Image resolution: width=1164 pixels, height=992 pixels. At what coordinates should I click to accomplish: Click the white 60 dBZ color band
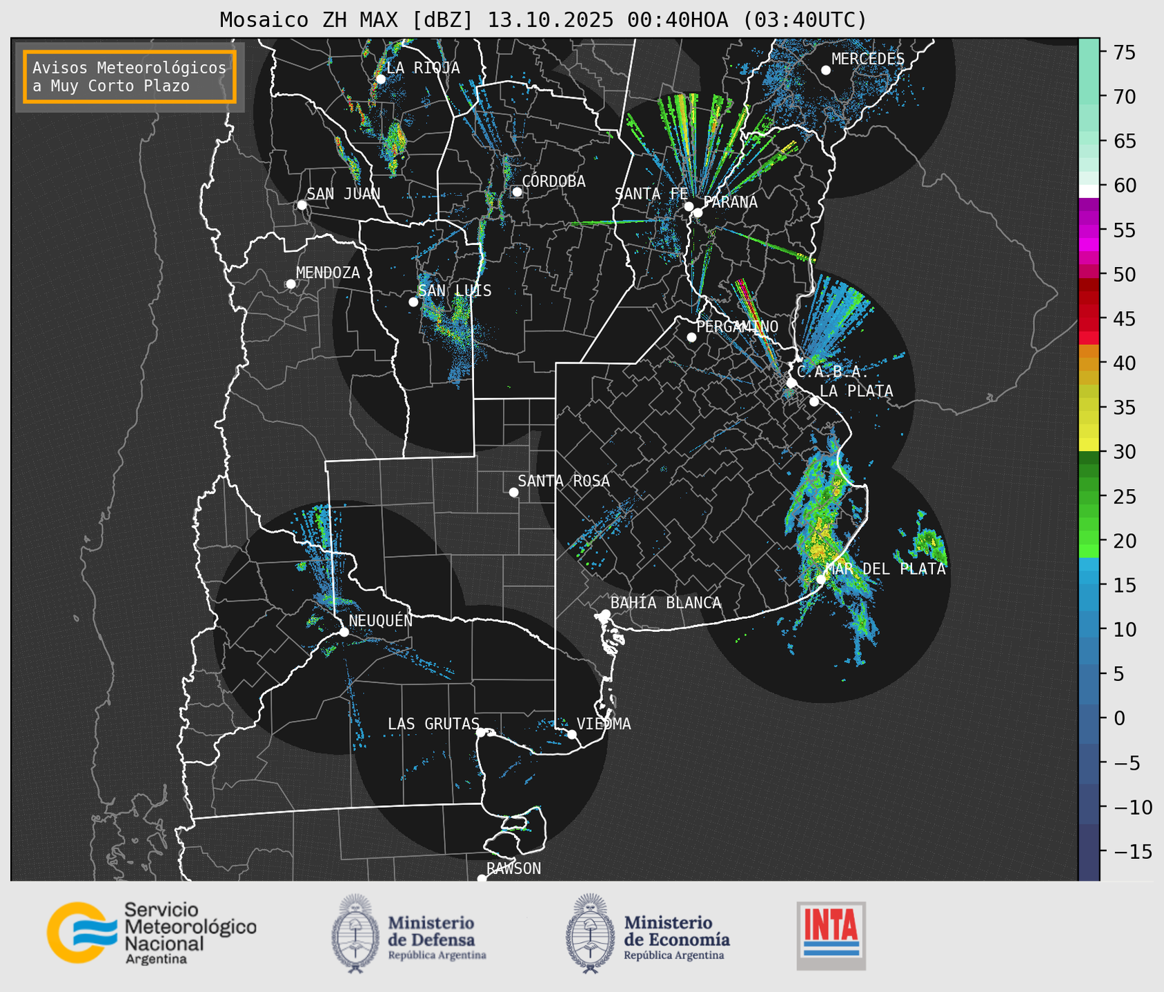(x=1088, y=191)
